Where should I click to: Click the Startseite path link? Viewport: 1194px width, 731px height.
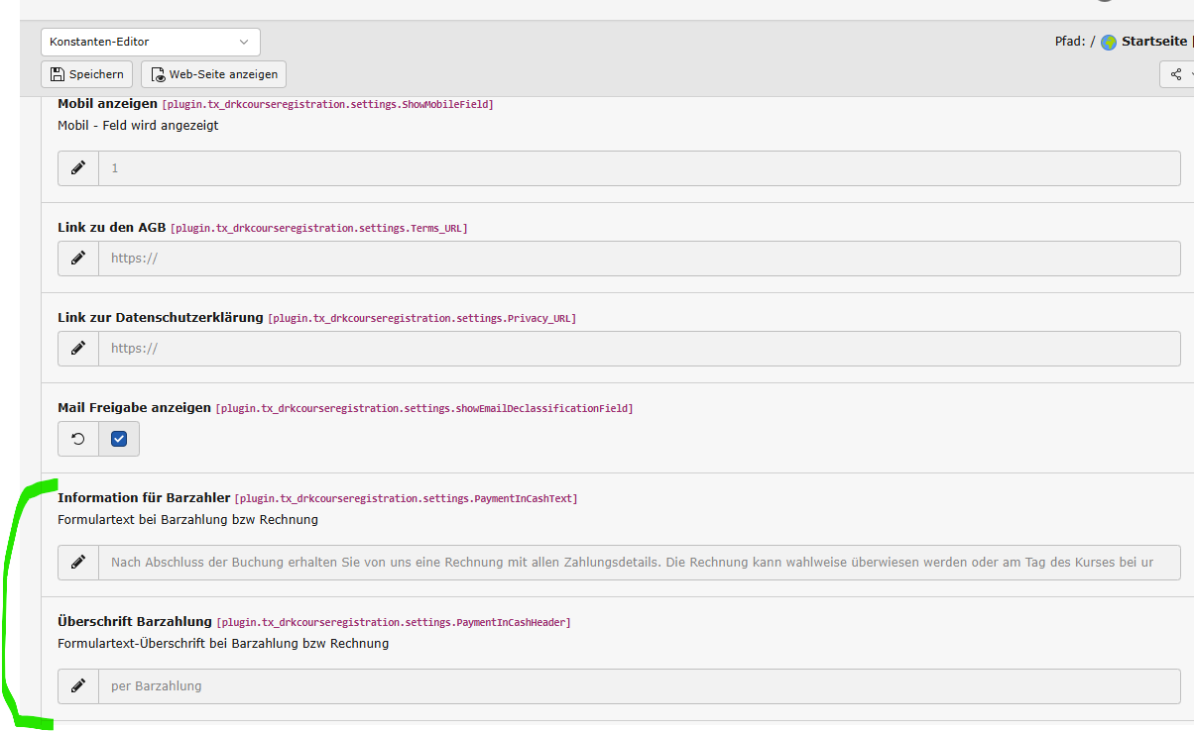tap(1153, 42)
